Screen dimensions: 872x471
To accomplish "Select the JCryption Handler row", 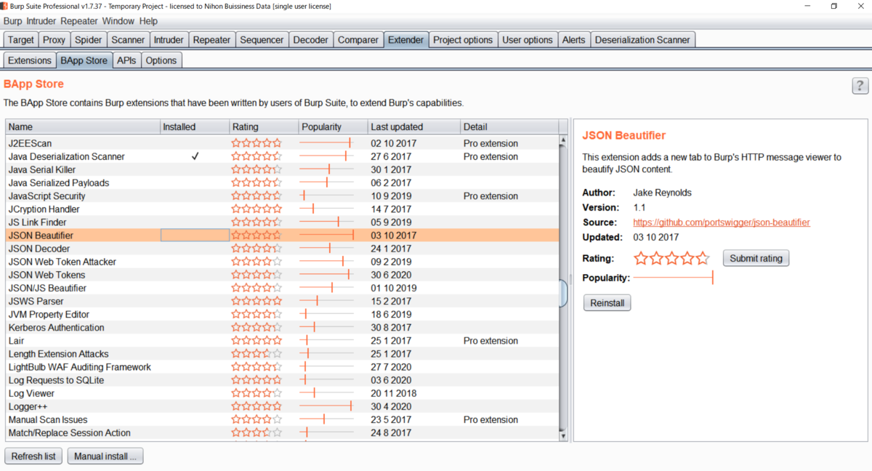I will click(x=282, y=209).
